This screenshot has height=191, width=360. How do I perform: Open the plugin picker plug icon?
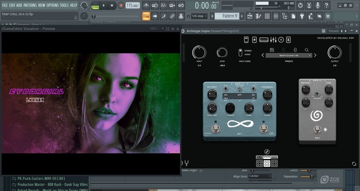pyautogui.click(x=302, y=16)
